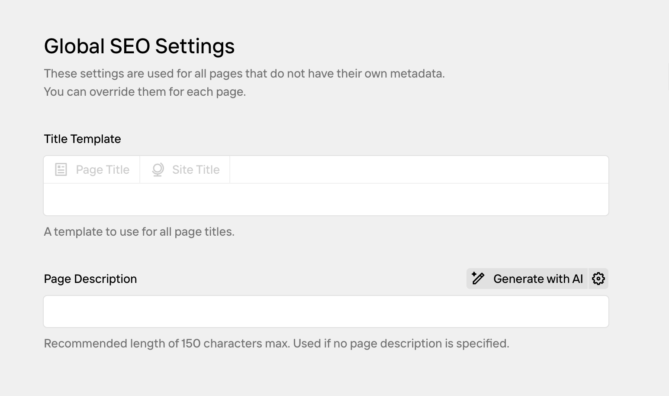
Task: Focus the Title Template text area
Action: (326, 199)
